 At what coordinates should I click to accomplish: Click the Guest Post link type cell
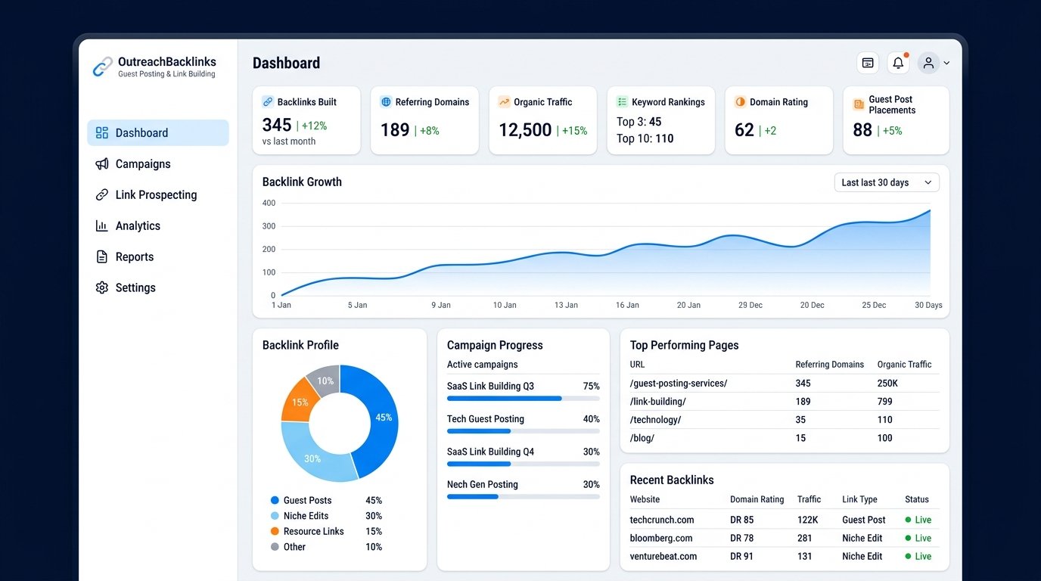864,520
